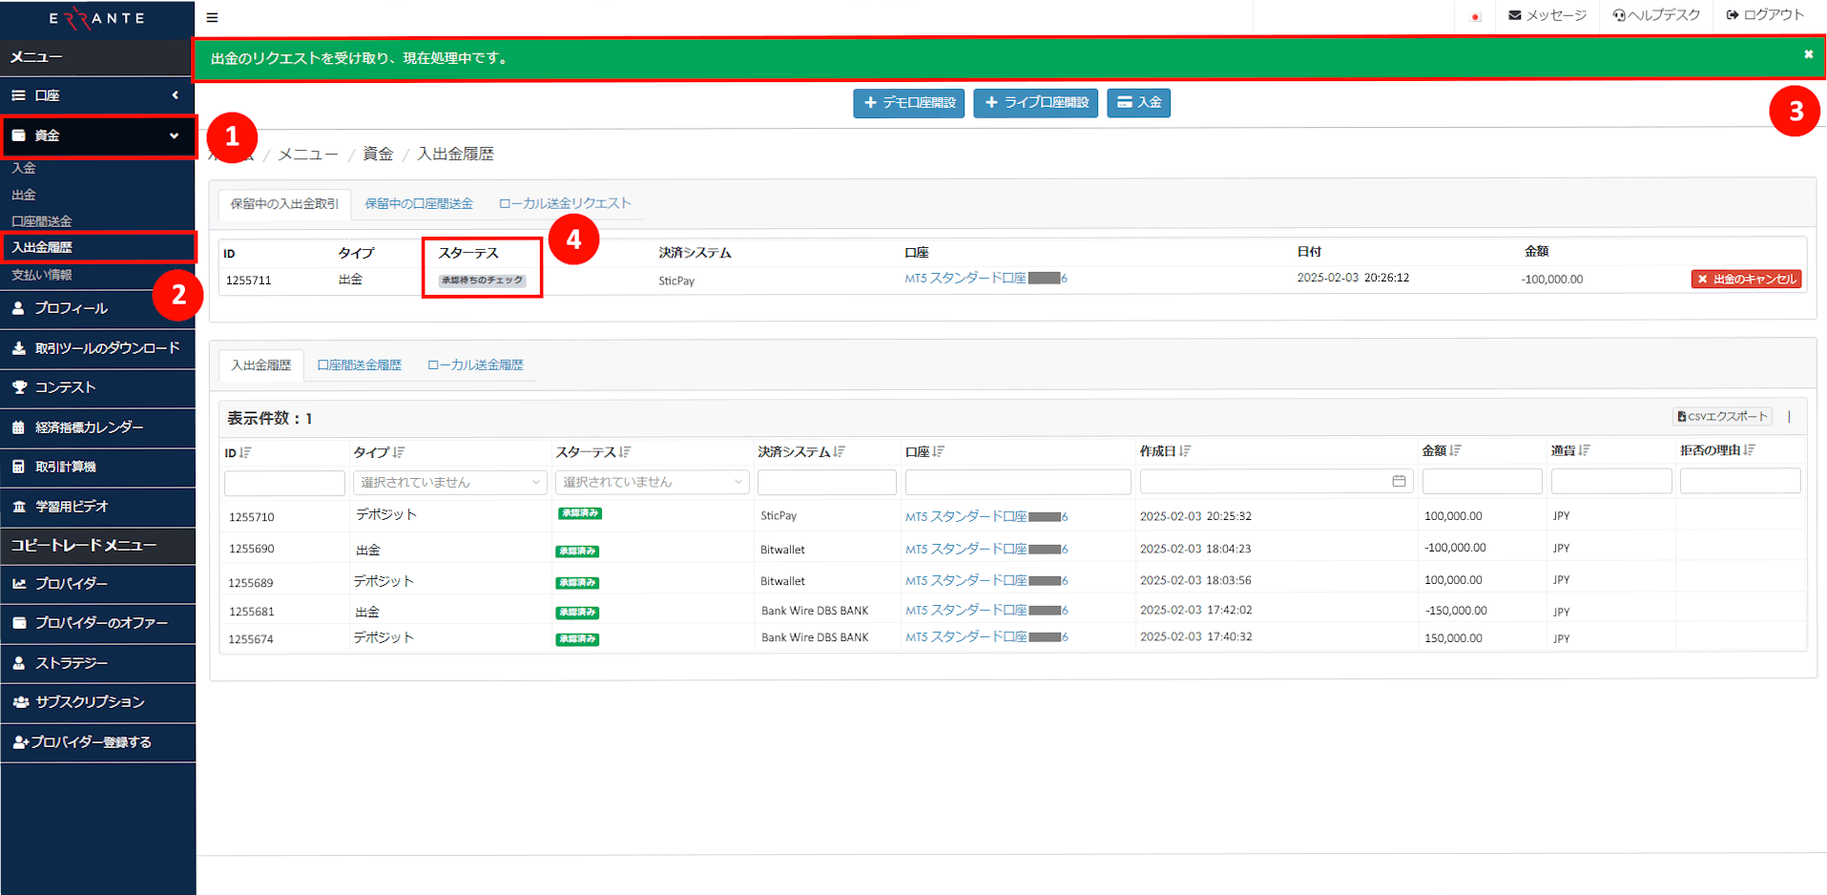Collapse the 資金 sidebar section chevron
This screenshot has height=895, width=1827.
pos(176,135)
